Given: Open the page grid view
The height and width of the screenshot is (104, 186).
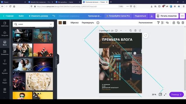Looking at the screenshot, I should click(160, 94).
